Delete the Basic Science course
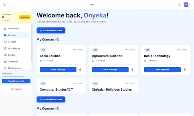Screen dimensions: 194x116 [80, 70]
